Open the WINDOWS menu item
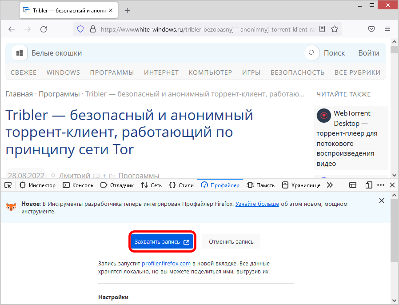The width and height of the screenshot is (399, 305). pyautogui.click(x=63, y=72)
